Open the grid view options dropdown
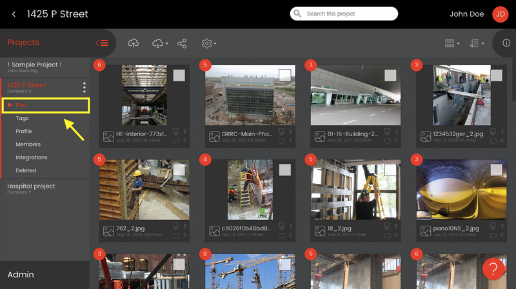 (x=452, y=43)
